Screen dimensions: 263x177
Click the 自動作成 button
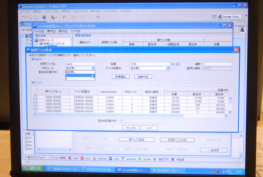pos(143,77)
